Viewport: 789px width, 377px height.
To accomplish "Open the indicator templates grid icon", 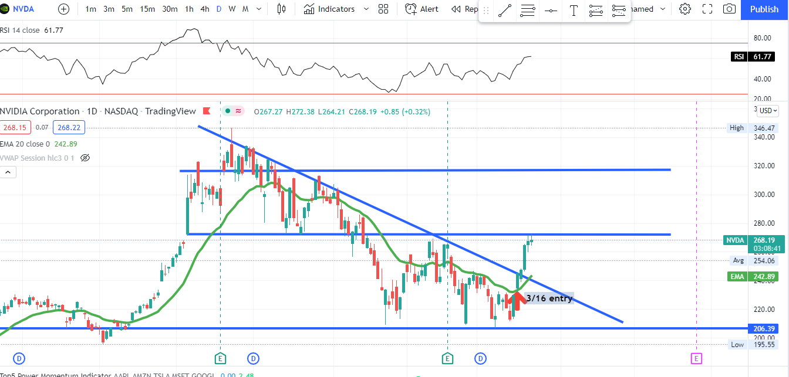I will (384, 9).
